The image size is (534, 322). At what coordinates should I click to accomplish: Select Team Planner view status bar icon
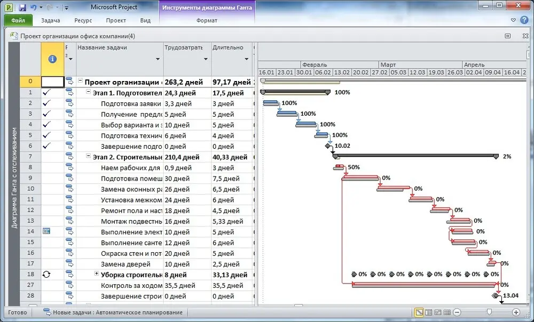(x=438, y=312)
